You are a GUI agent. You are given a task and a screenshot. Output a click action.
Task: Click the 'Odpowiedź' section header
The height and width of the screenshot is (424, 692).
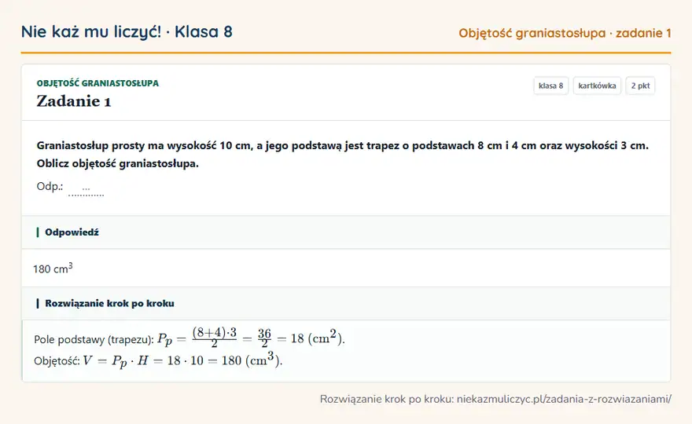tap(72, 232)
